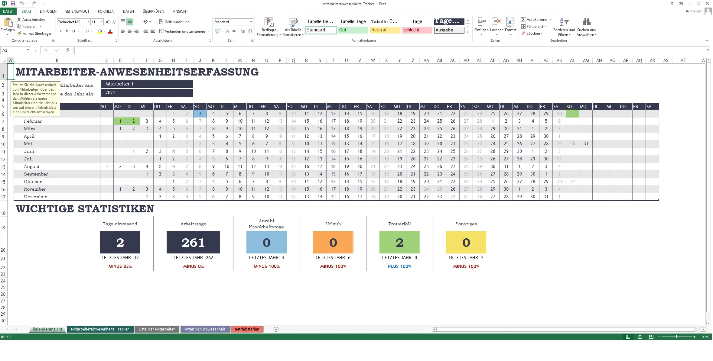Click the zoom slider handle
This screenshot has width=713, height=361.
677,337
